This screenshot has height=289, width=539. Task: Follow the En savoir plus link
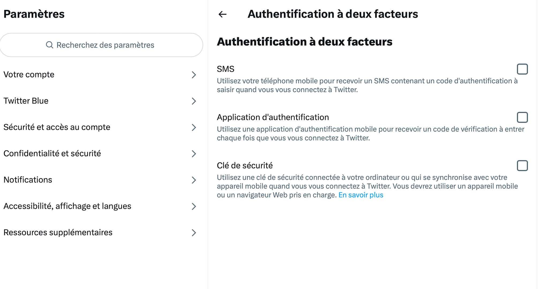361,195
